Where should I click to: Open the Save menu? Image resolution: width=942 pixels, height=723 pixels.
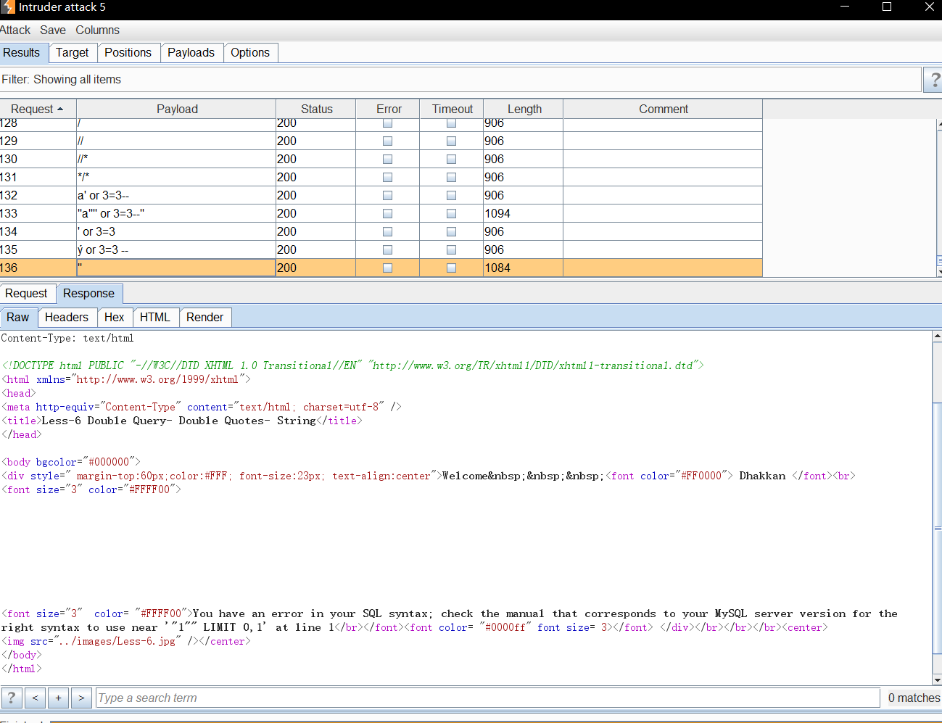(53, 30)
